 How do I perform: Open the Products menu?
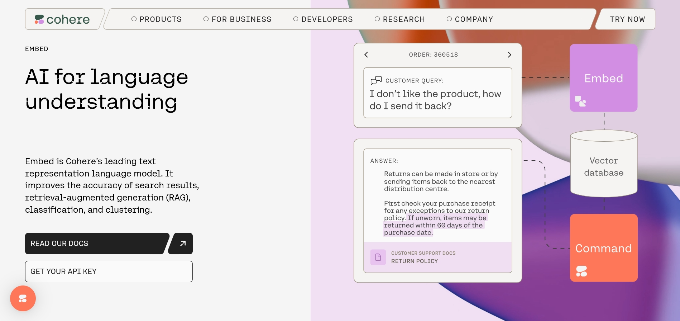tap(157, 19)
